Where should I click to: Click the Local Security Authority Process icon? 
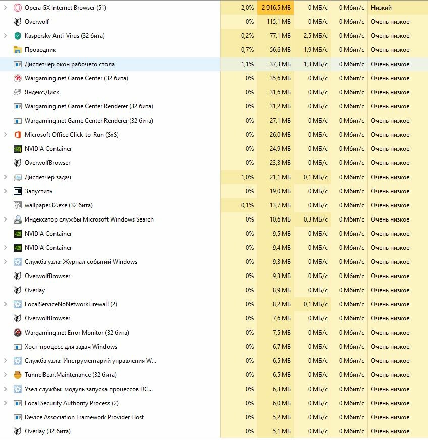click(17, 403)
